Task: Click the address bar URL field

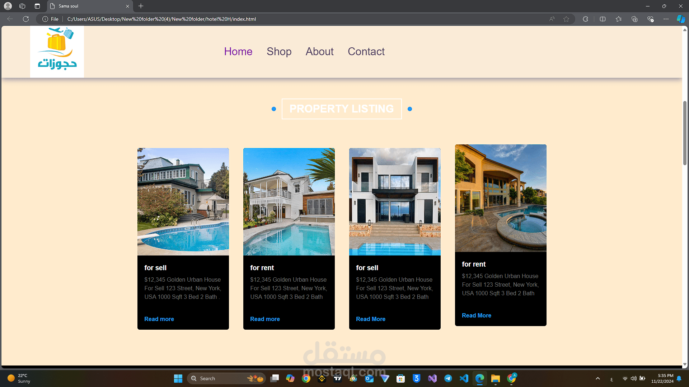Action: coord(305,19)
